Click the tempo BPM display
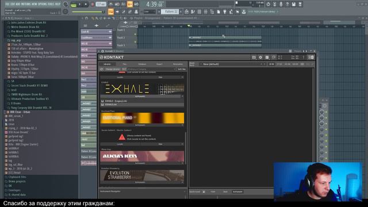368x207 pixels. [x=101, y=4]
